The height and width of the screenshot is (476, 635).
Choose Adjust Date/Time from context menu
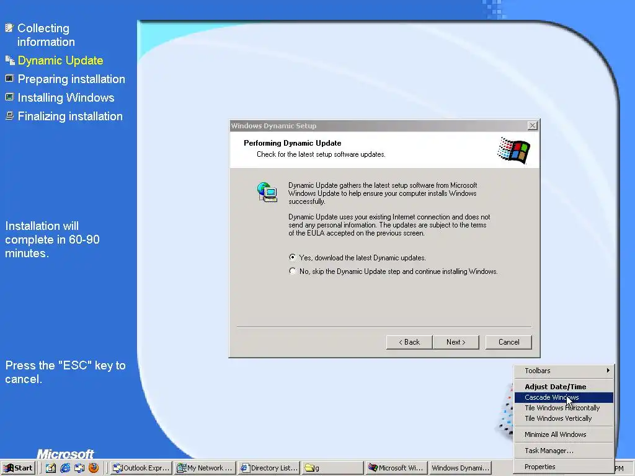(x=564, y=387)
